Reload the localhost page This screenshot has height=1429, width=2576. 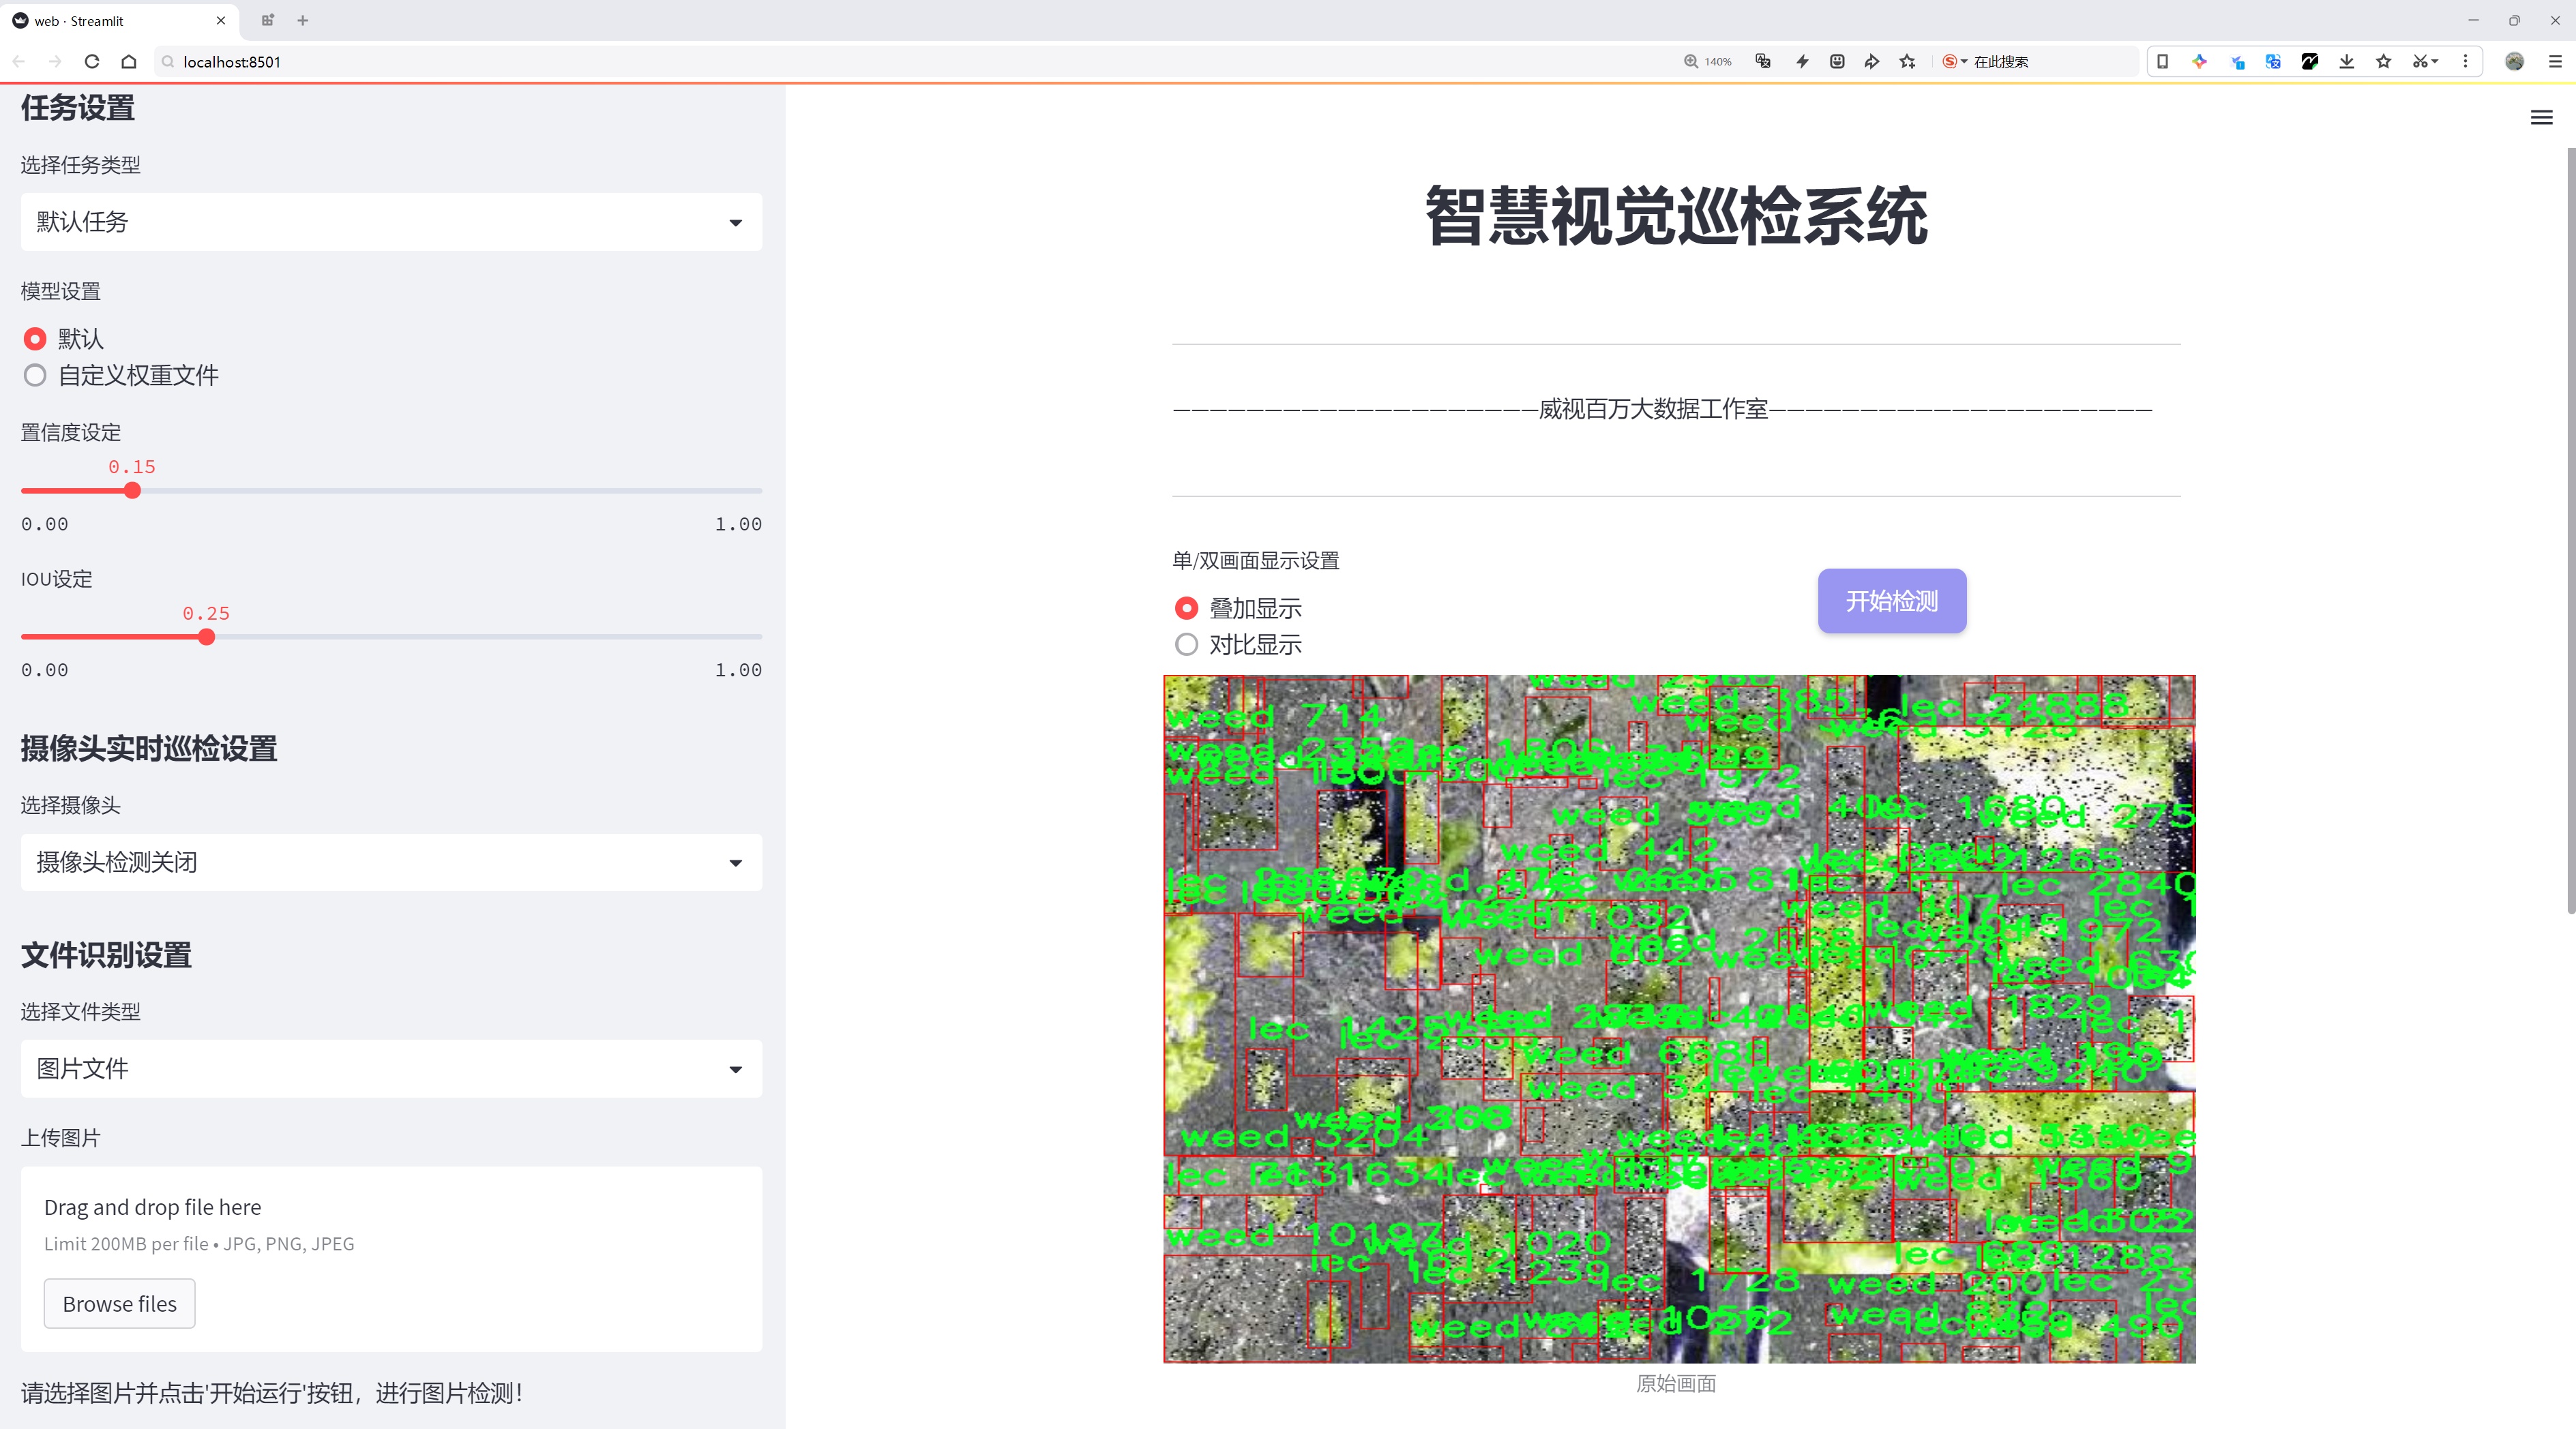[92, 62]
